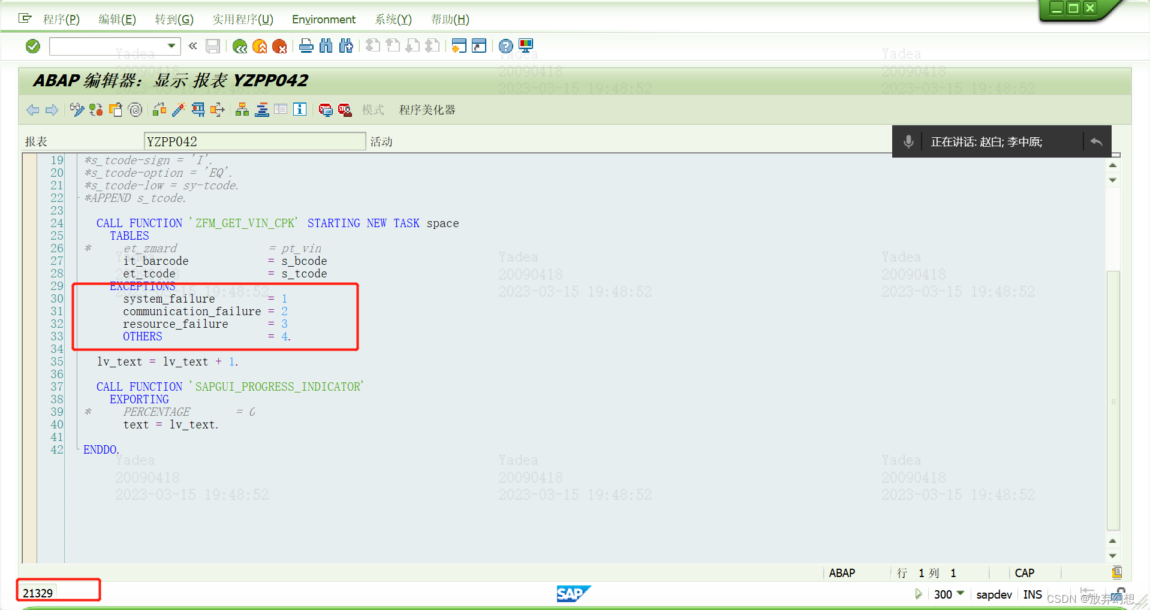Click the Create Shortcut icon
1150x610 pixels.
click(x=479, y=46)
